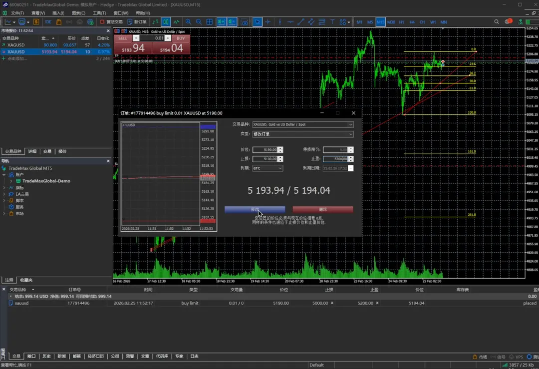Switch chart to line chart icon
The width and height of the screenshot is (539, 369).
(x=176, y=22)
